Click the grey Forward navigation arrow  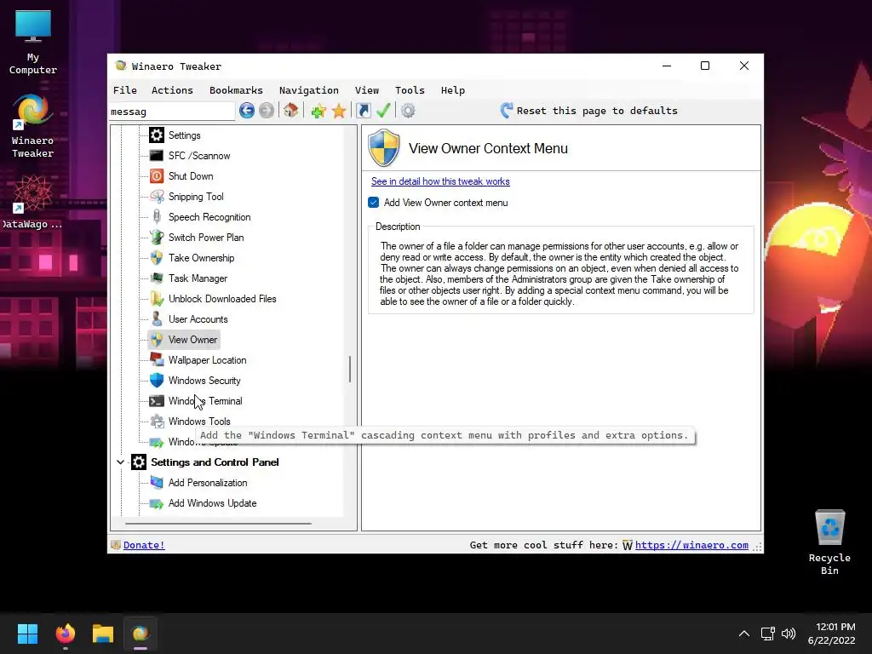pyautogui.click(x=267, y=111)
